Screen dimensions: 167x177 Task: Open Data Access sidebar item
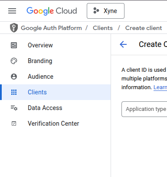pos(56,108)
